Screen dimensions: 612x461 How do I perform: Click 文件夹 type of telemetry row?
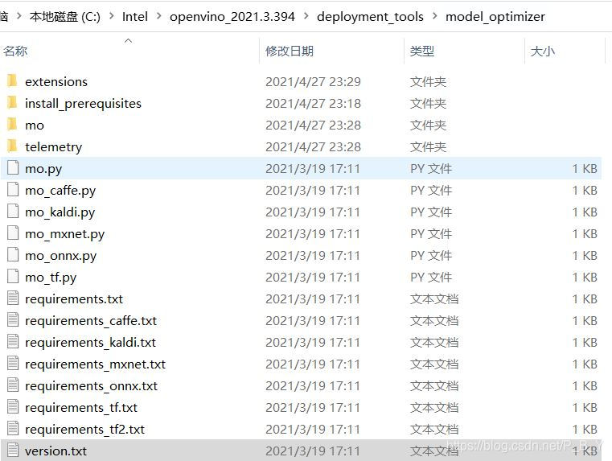[x=428, y=147]
